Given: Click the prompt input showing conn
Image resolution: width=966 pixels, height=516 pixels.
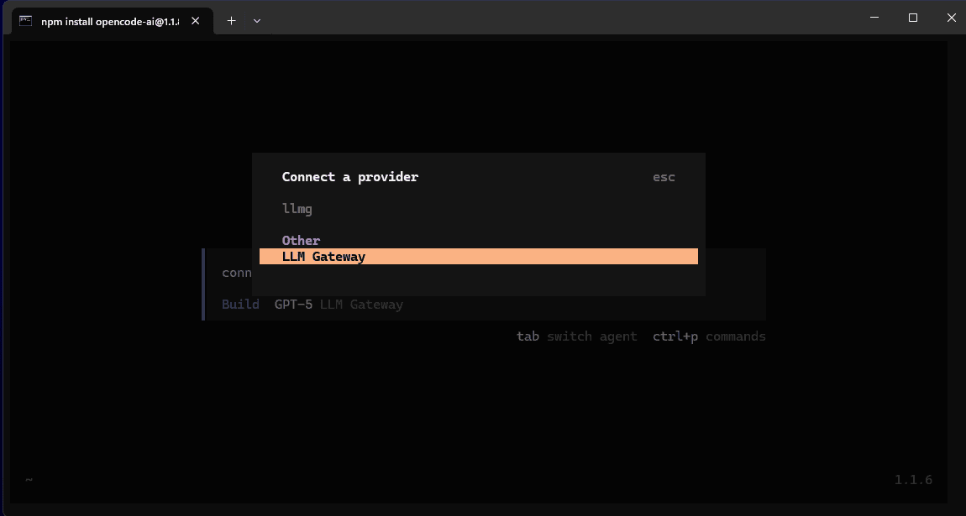Looking at the screenshot, I should [x=237, y=273].
